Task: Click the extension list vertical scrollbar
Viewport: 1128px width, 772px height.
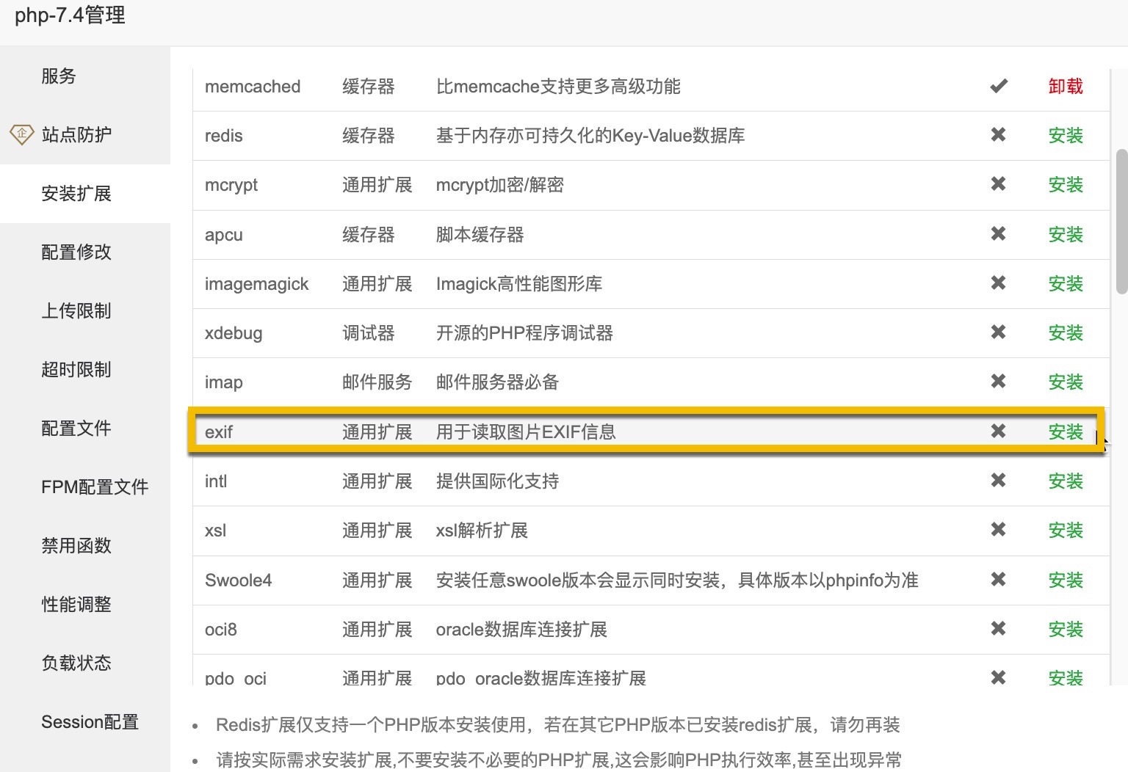Action: (x=1121, y=222)
